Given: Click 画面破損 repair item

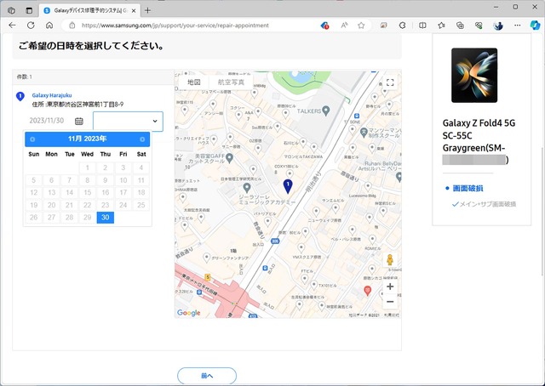Looking at the screenshot, I should pos(468,188).
